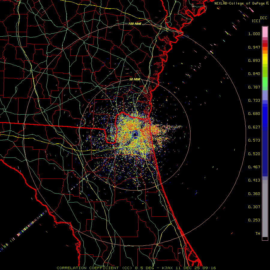The image size is (270, 270).
Task: Click the 0.787 color scale value
Action: (254, 87)
